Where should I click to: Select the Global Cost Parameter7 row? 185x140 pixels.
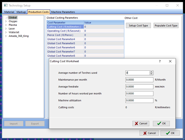[85, 51]
